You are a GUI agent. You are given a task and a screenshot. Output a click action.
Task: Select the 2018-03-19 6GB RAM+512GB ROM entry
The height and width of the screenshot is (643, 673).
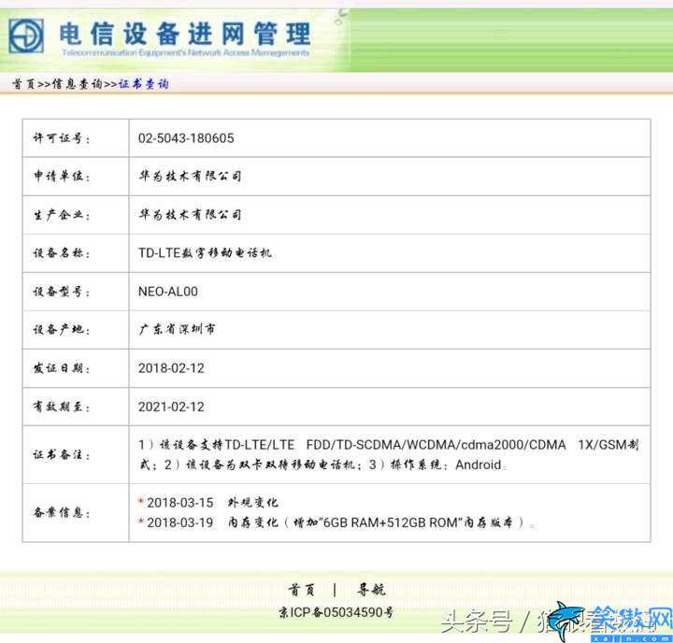click(336, 522)
